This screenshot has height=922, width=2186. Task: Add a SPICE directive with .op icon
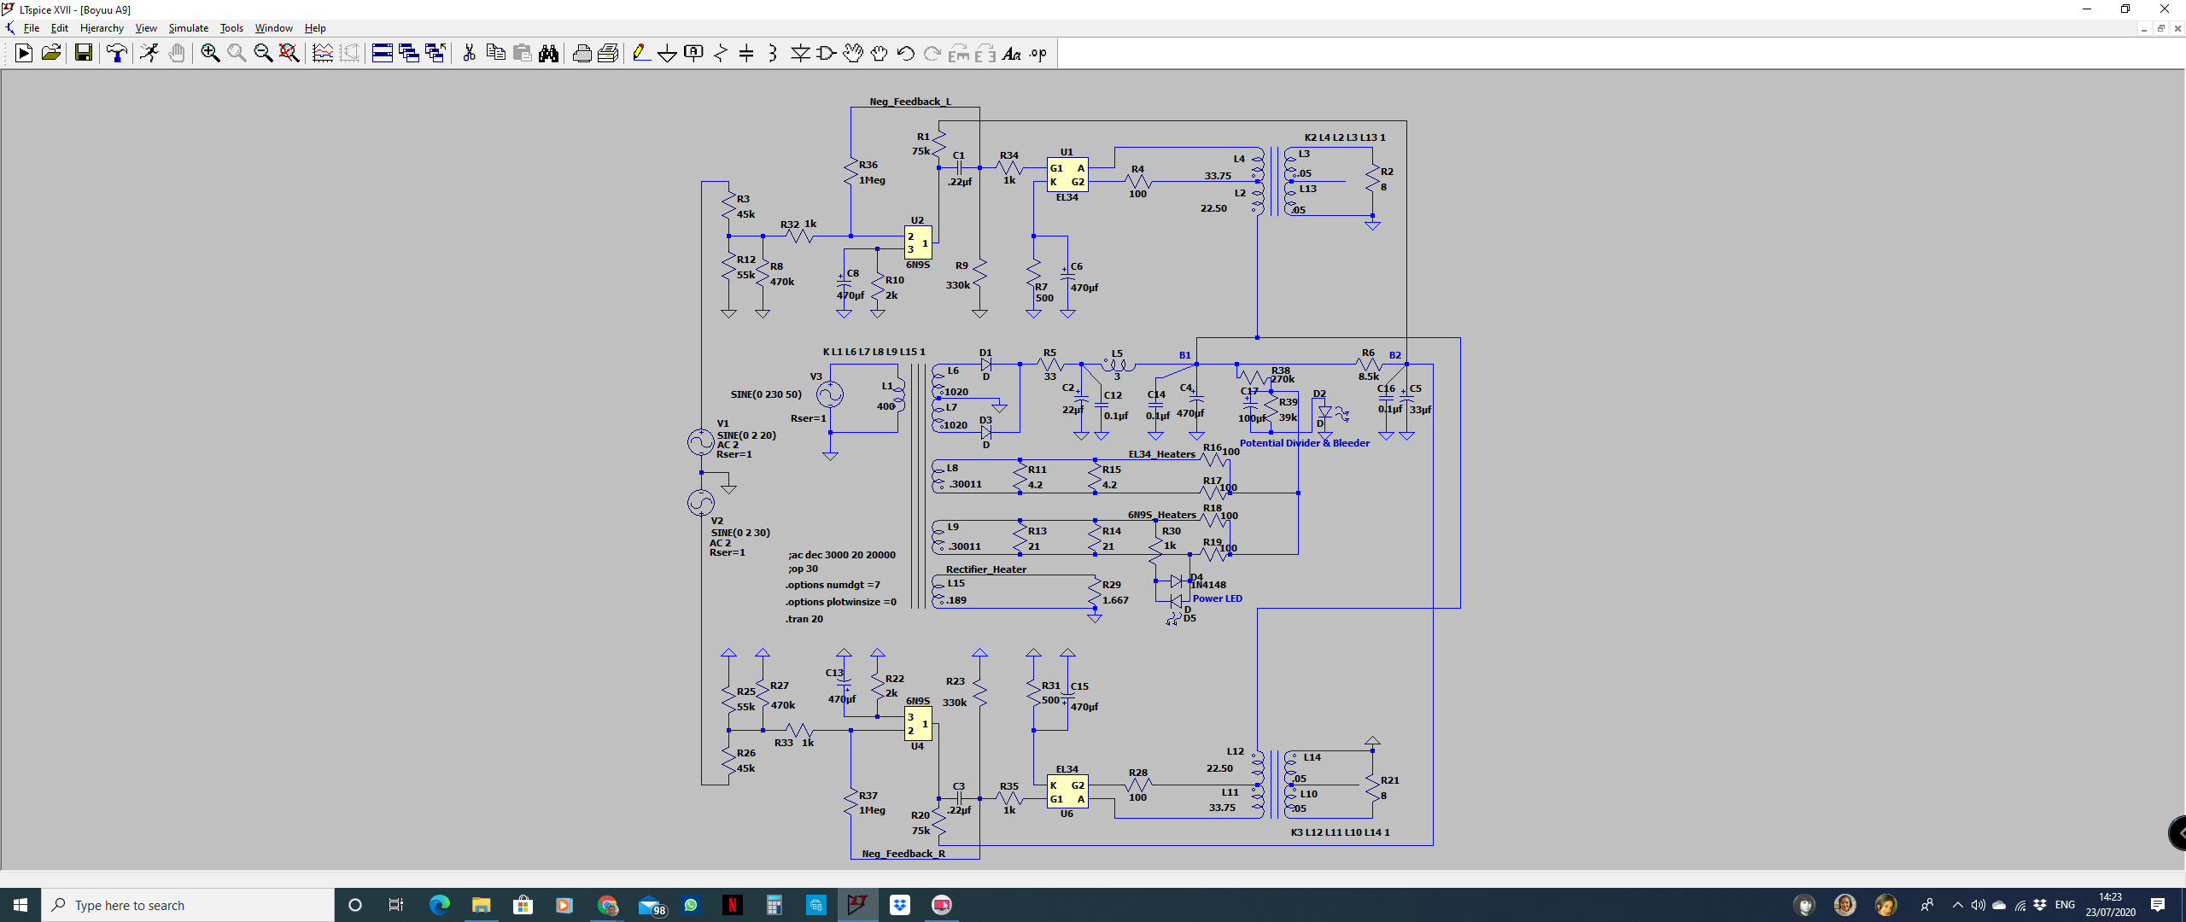1038,53
